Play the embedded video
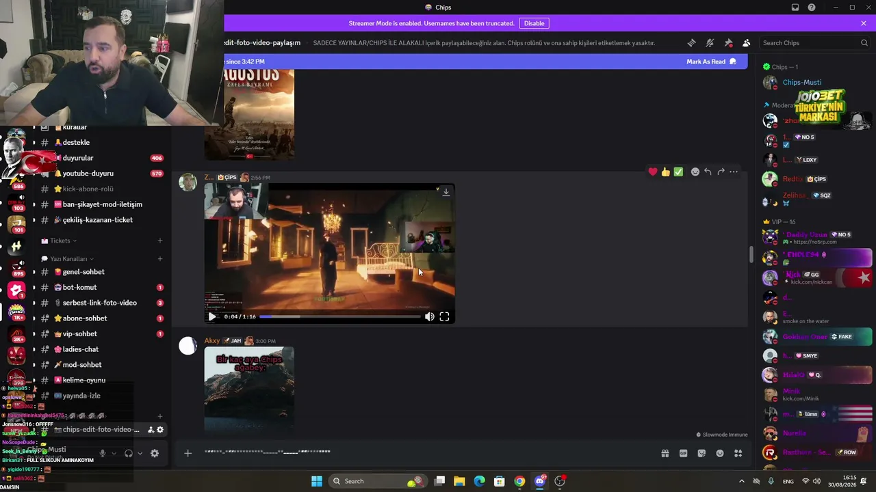The width and height of the screenshot is (876, 492). pos(212,316)
